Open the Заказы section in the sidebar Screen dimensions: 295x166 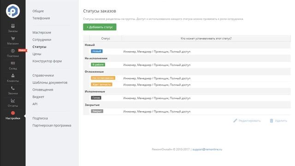tap(13, 28)
